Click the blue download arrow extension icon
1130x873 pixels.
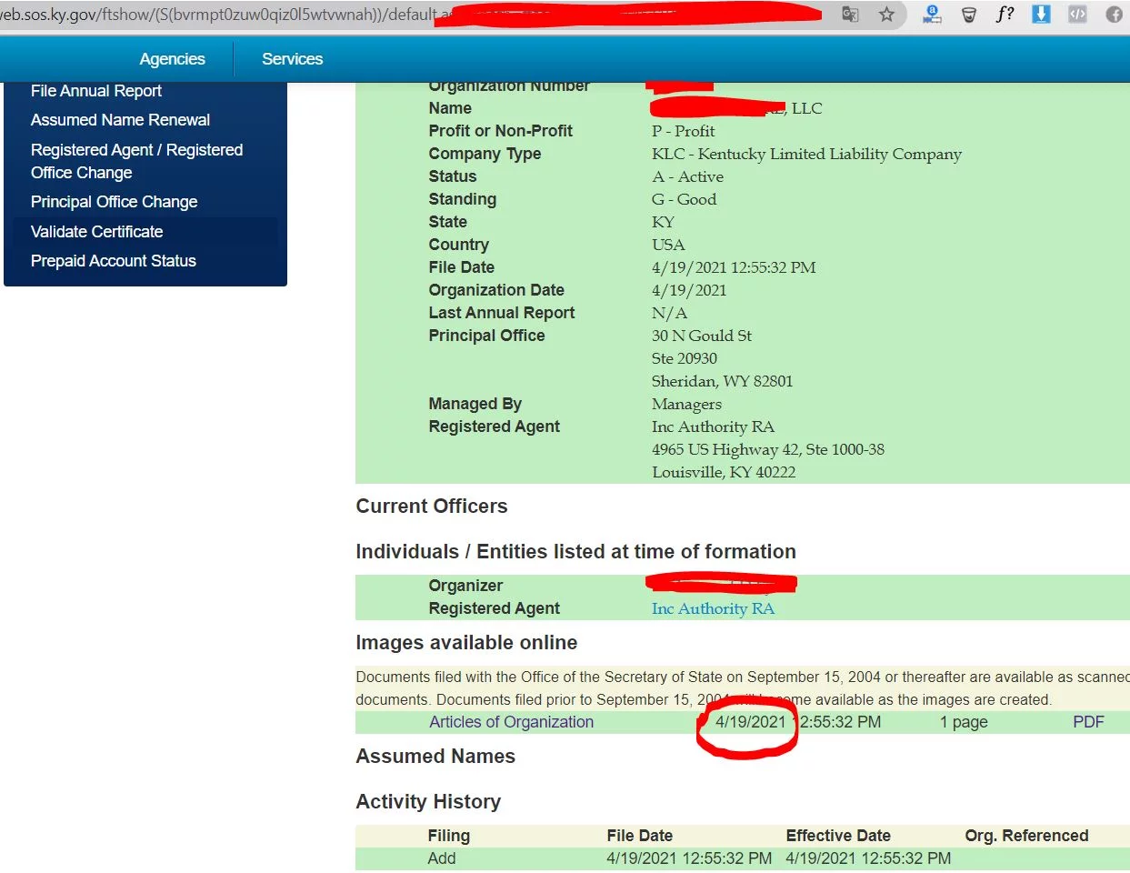tap(1041, 15)
